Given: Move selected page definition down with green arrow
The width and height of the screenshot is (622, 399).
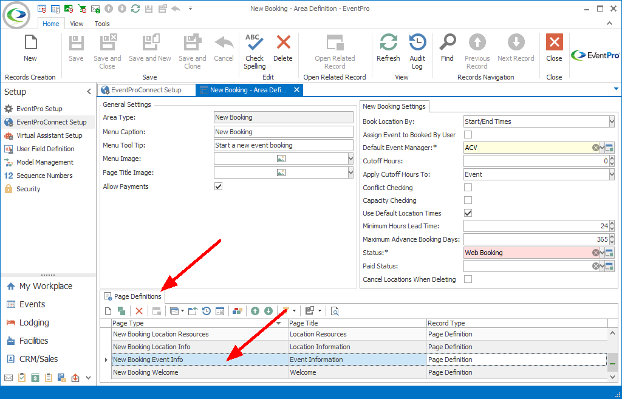Looking at the screenshot, I should 268,312.
